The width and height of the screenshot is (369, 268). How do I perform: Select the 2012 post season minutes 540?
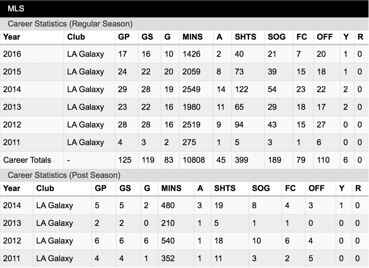pyautogui.click(x=168, y=241)
